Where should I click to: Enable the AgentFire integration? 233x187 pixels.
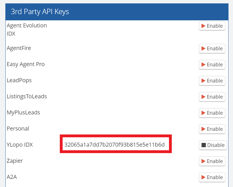pos(212,49)
